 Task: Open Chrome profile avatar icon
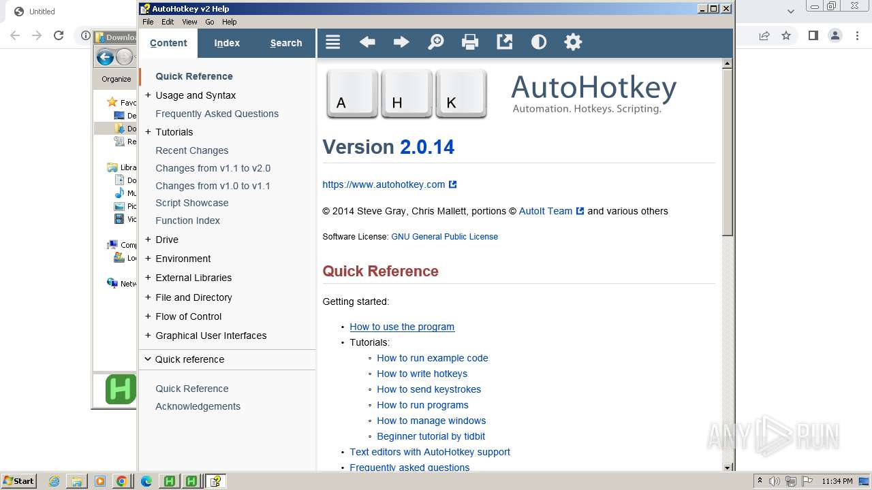click(x=835, y=35)
